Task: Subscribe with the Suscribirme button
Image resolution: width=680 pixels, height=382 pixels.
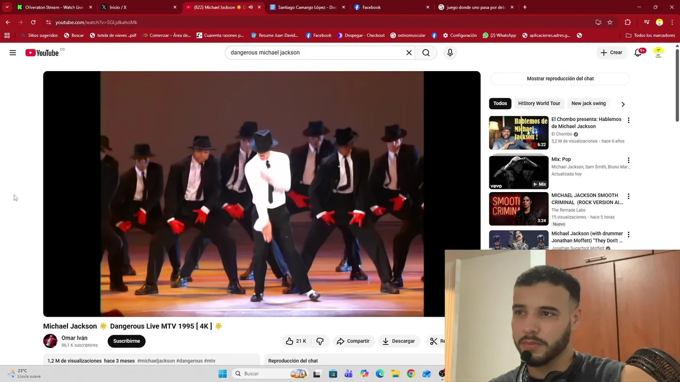Action: (x=126, y=341)
